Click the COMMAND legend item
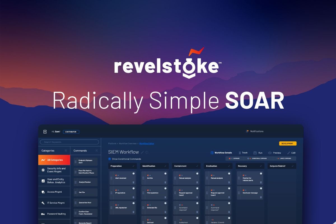Image resolution: width=336 pixels, height=224 pixels. (234, 158)
